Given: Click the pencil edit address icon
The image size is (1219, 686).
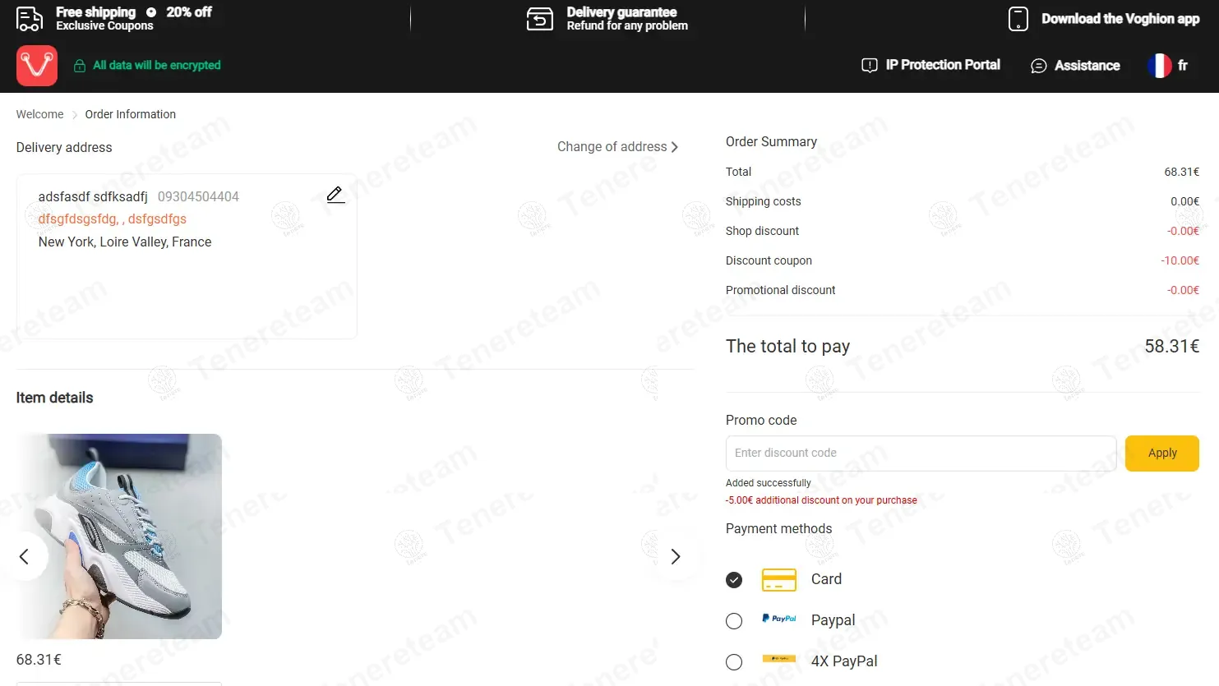Looking at the screenshot, I should [x=335, y=195].
